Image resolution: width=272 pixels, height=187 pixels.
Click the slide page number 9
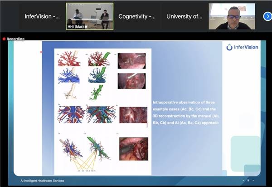248,180
